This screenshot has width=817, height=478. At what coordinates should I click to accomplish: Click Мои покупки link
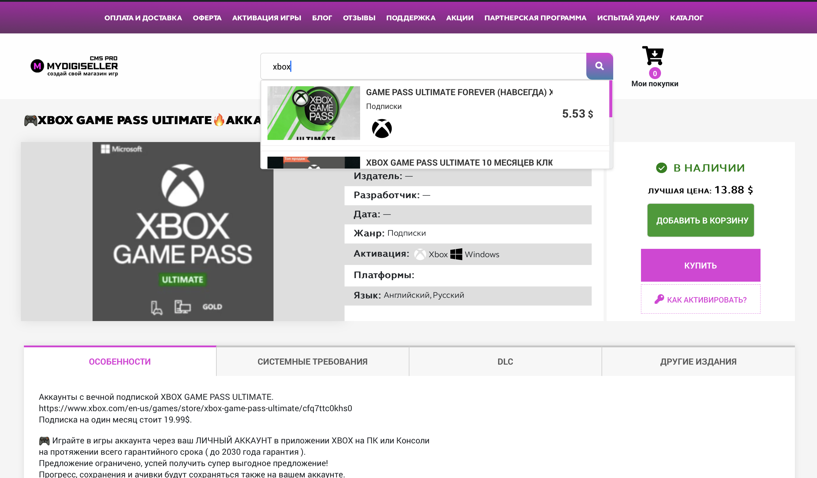click(654, 84)
